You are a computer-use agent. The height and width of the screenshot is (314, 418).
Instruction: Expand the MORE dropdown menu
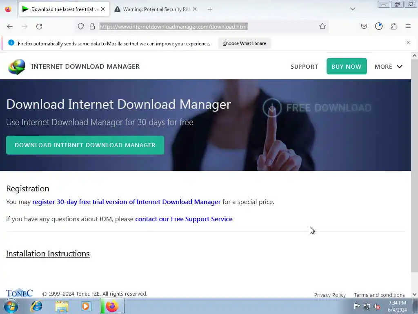[389, 67]
